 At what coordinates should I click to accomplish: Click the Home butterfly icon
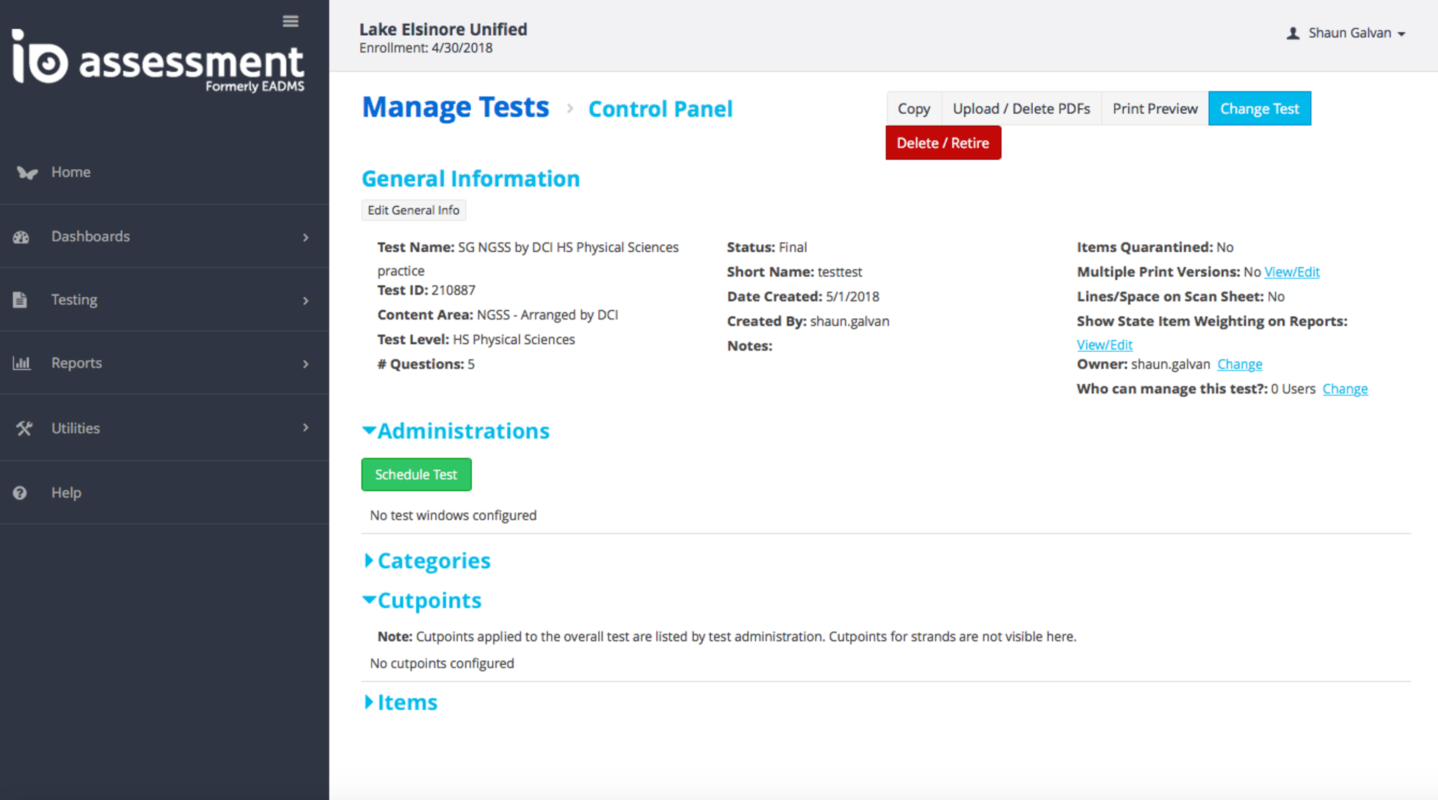tap(27, 172)
